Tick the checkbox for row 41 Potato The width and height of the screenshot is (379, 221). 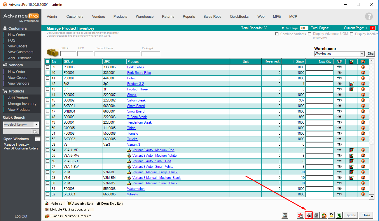click(x=48, y=78)
